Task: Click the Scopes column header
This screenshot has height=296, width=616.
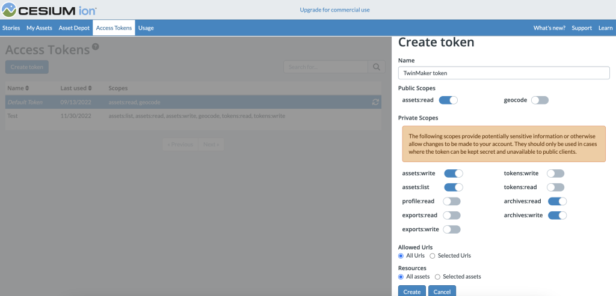Action: pos(118,88)
